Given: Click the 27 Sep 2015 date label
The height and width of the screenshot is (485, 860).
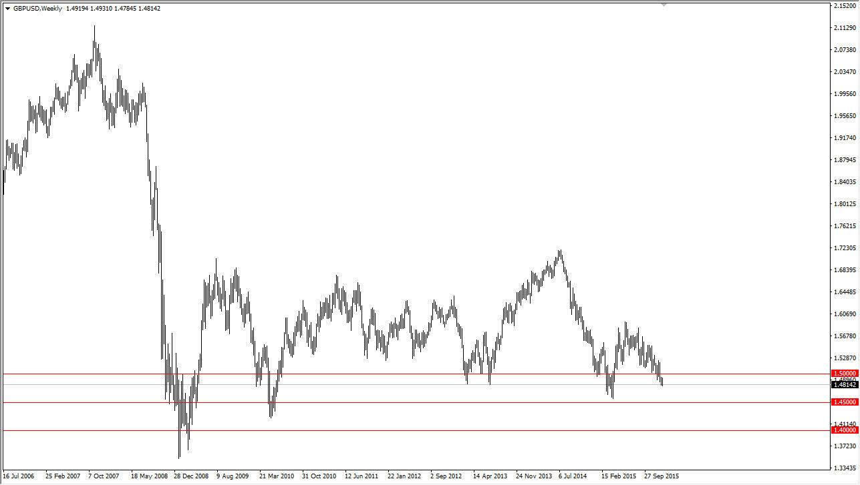Looking at the screenshot, I should tap(661, 477).
